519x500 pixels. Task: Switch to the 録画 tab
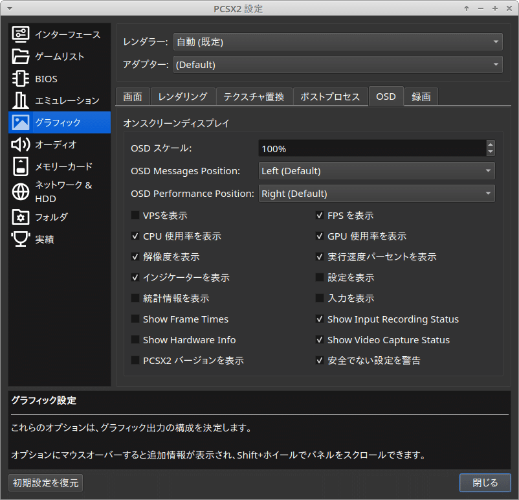tap(421, 97)
